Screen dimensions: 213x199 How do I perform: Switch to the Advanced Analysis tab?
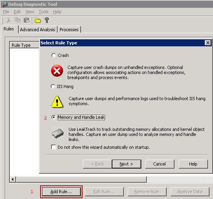(x=38, y=30)
